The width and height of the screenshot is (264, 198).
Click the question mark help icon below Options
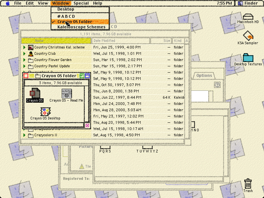pos(217,85)
